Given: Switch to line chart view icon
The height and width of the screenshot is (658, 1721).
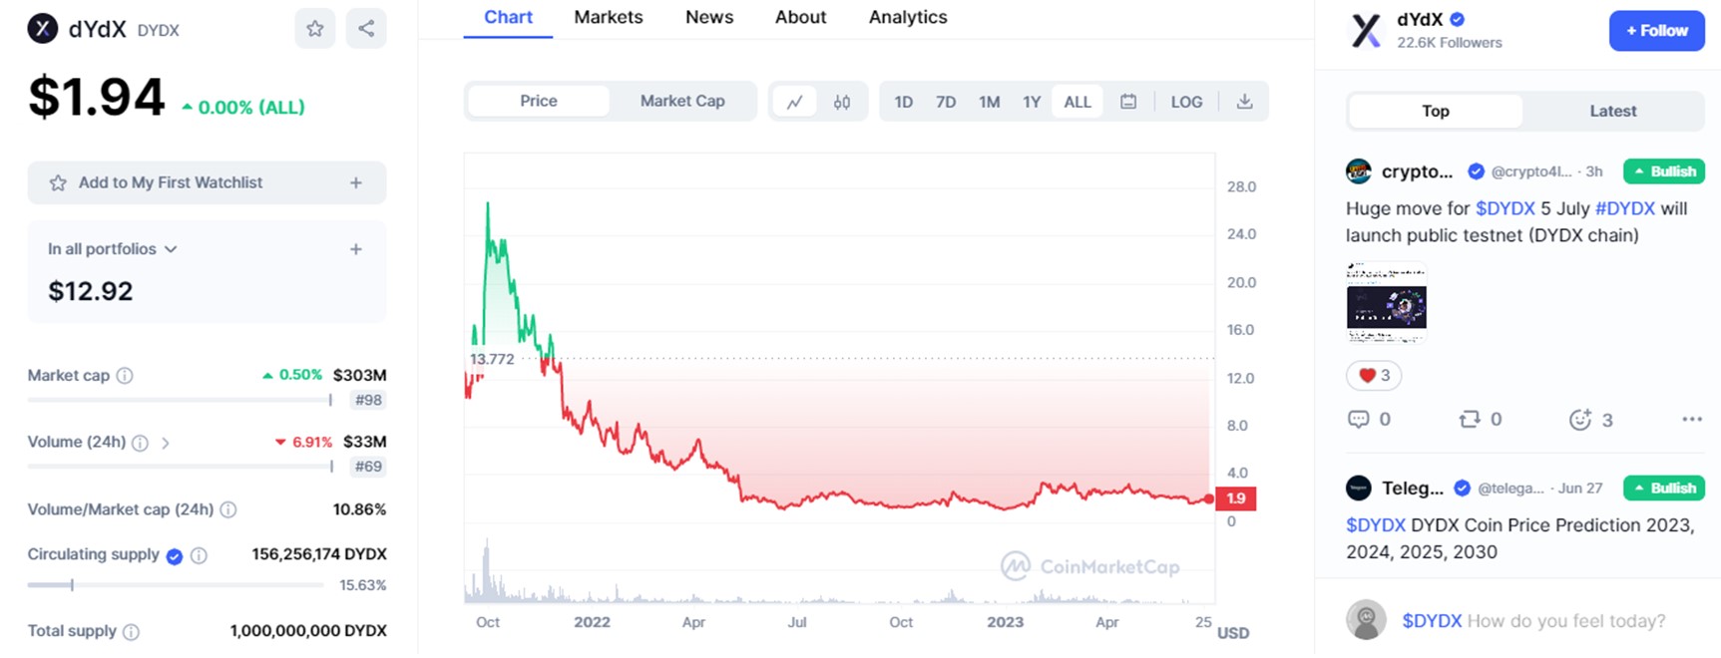Looking at the screenshot, I should (x=795, y=102).
